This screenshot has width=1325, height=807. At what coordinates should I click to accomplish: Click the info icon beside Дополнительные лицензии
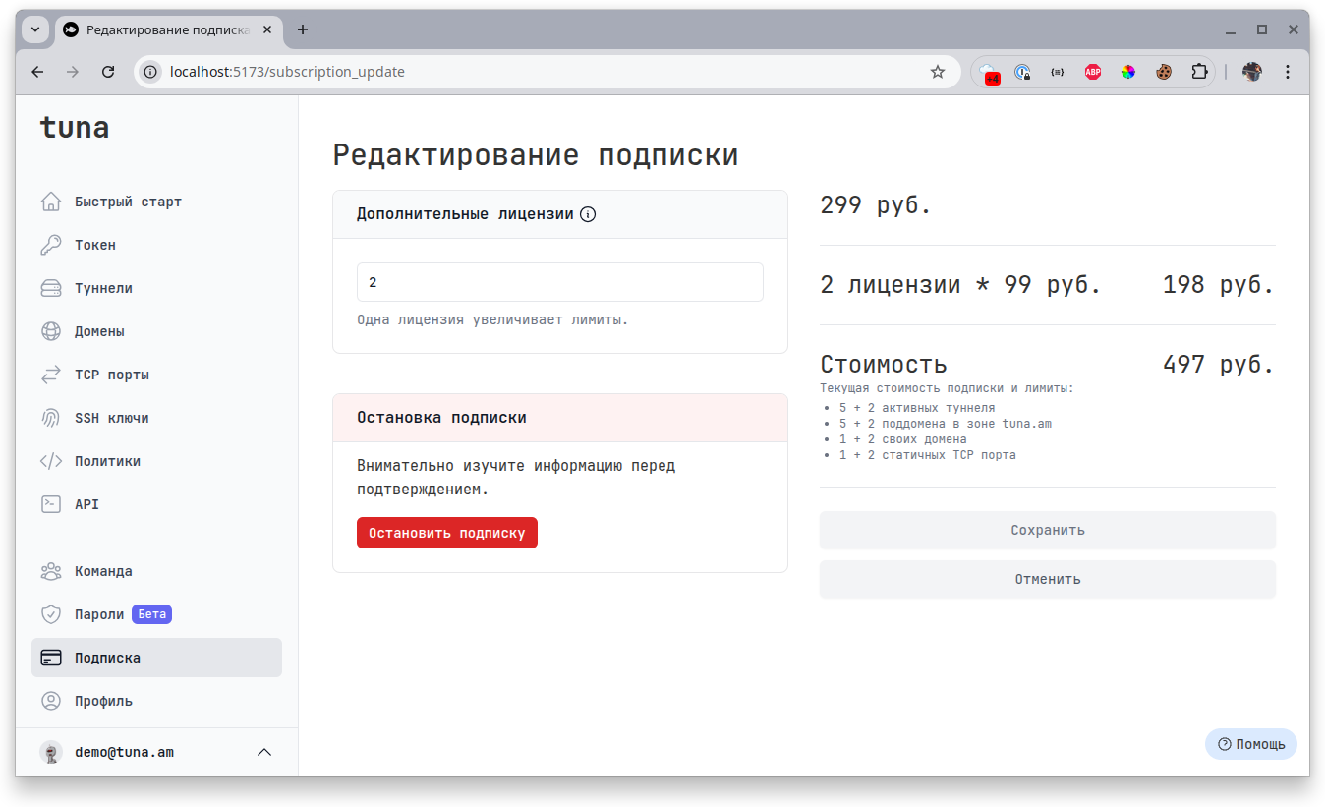[x=588, y=214]
